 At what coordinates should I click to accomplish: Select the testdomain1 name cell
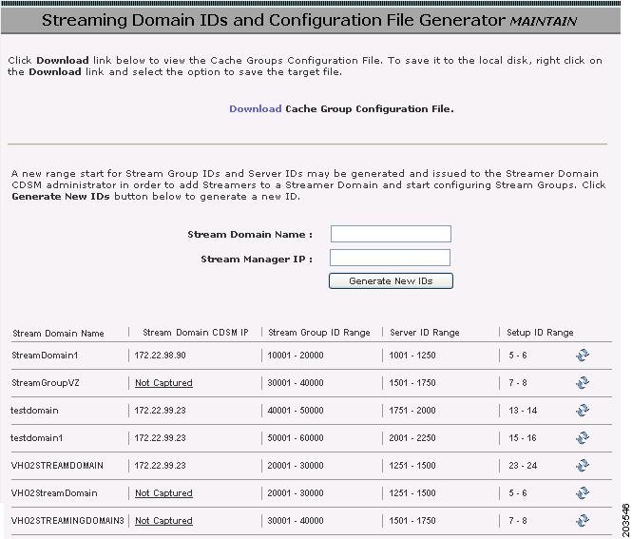pyautogui.click(x=37, y=438)
